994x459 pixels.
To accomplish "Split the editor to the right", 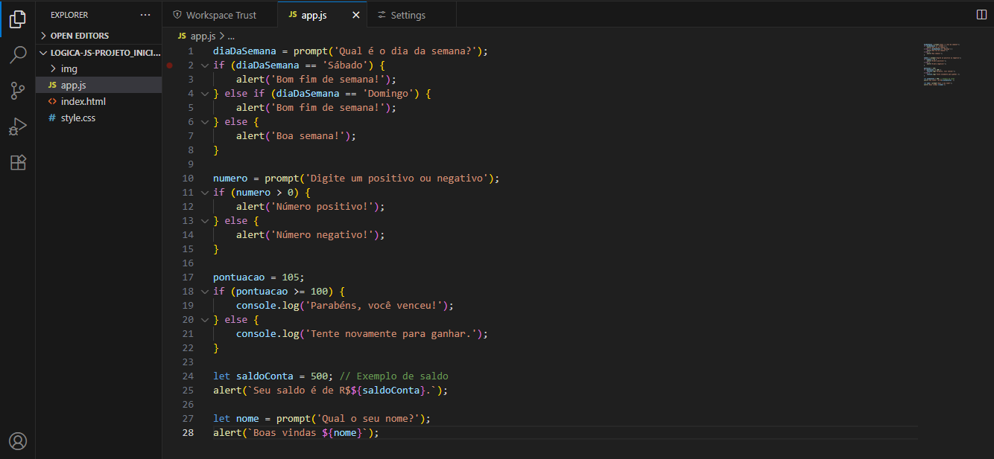I will (x=981, y=15).
